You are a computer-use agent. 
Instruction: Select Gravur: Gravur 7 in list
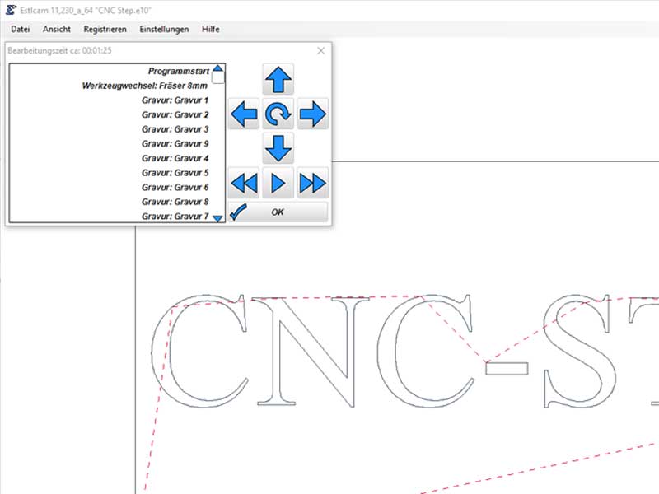110,216
